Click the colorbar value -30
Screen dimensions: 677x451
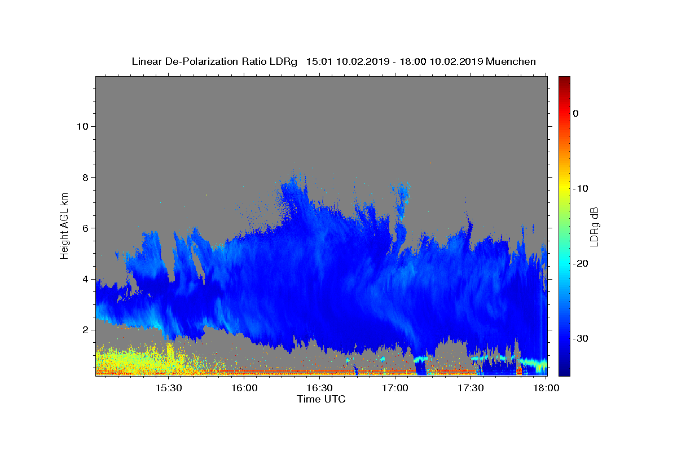pyautogui.click(x=580, y=338)
